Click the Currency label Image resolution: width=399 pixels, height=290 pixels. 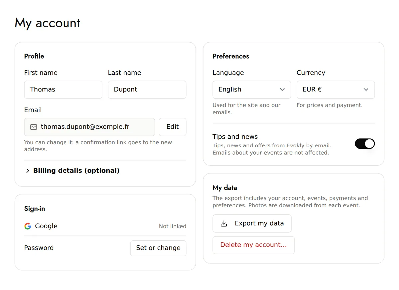tap(311, 73)
